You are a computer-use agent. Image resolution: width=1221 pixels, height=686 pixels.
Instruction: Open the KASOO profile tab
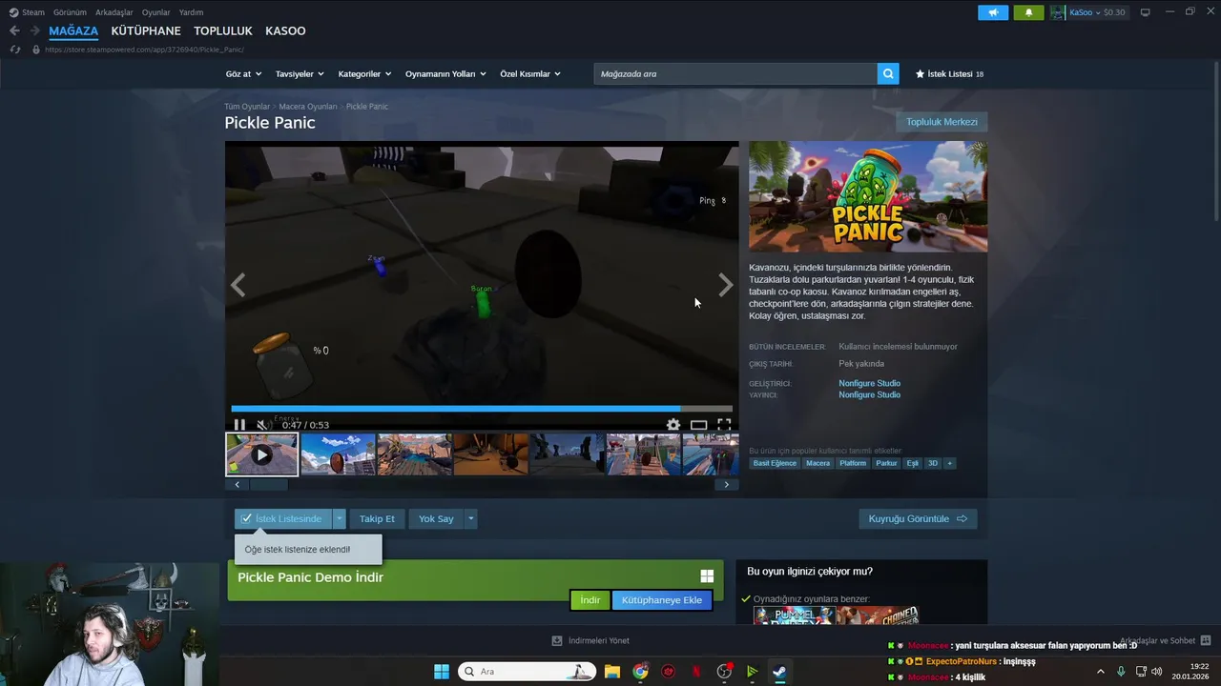point(285,30)
